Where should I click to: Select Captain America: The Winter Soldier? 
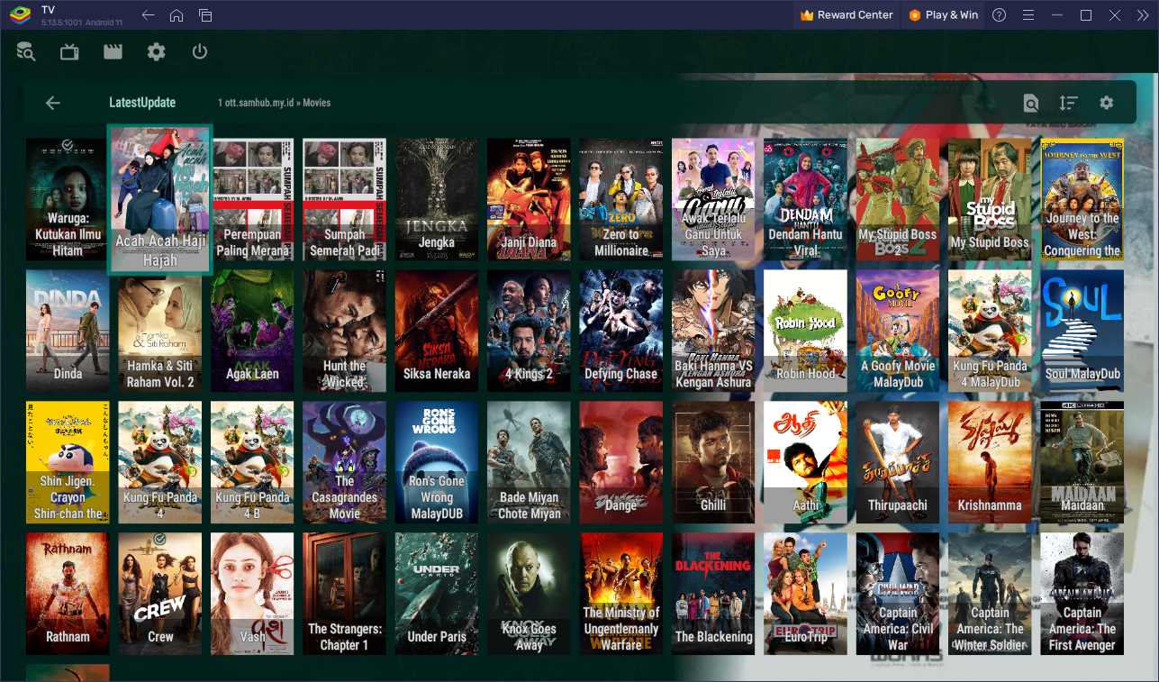click(990, 594)
